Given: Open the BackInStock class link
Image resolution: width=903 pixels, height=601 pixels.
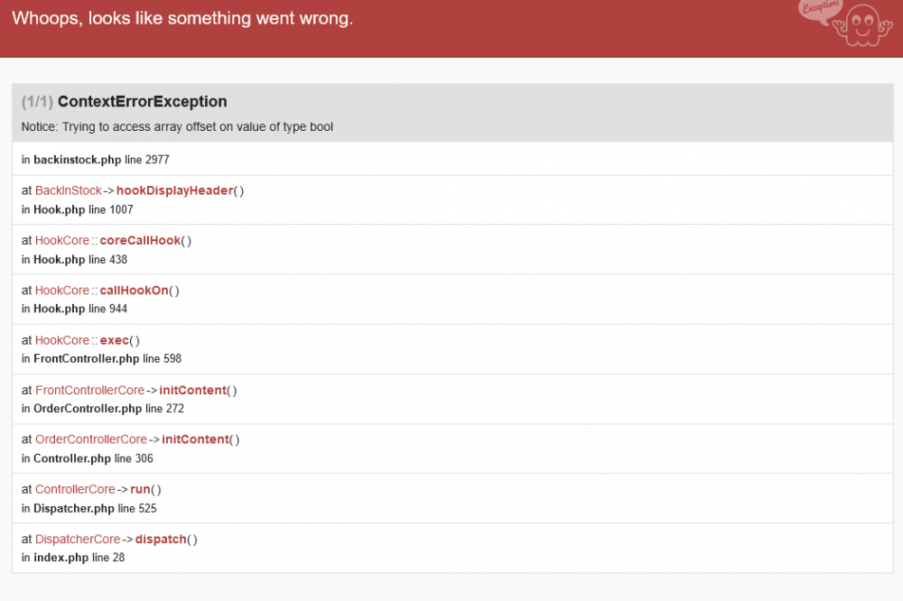Looking at the screenshot, I should coord(68,190).
